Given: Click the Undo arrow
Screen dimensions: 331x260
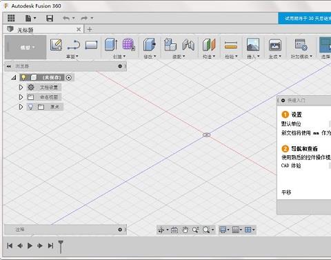Looking at the screenshot, I should click(x=66, y=18).
